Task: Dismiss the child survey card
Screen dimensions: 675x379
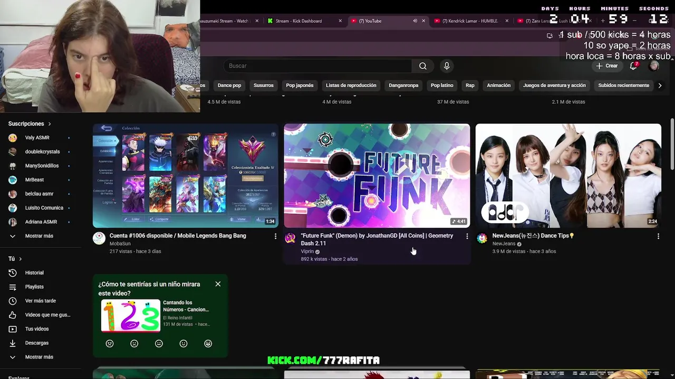Action: tap(218, 284)
